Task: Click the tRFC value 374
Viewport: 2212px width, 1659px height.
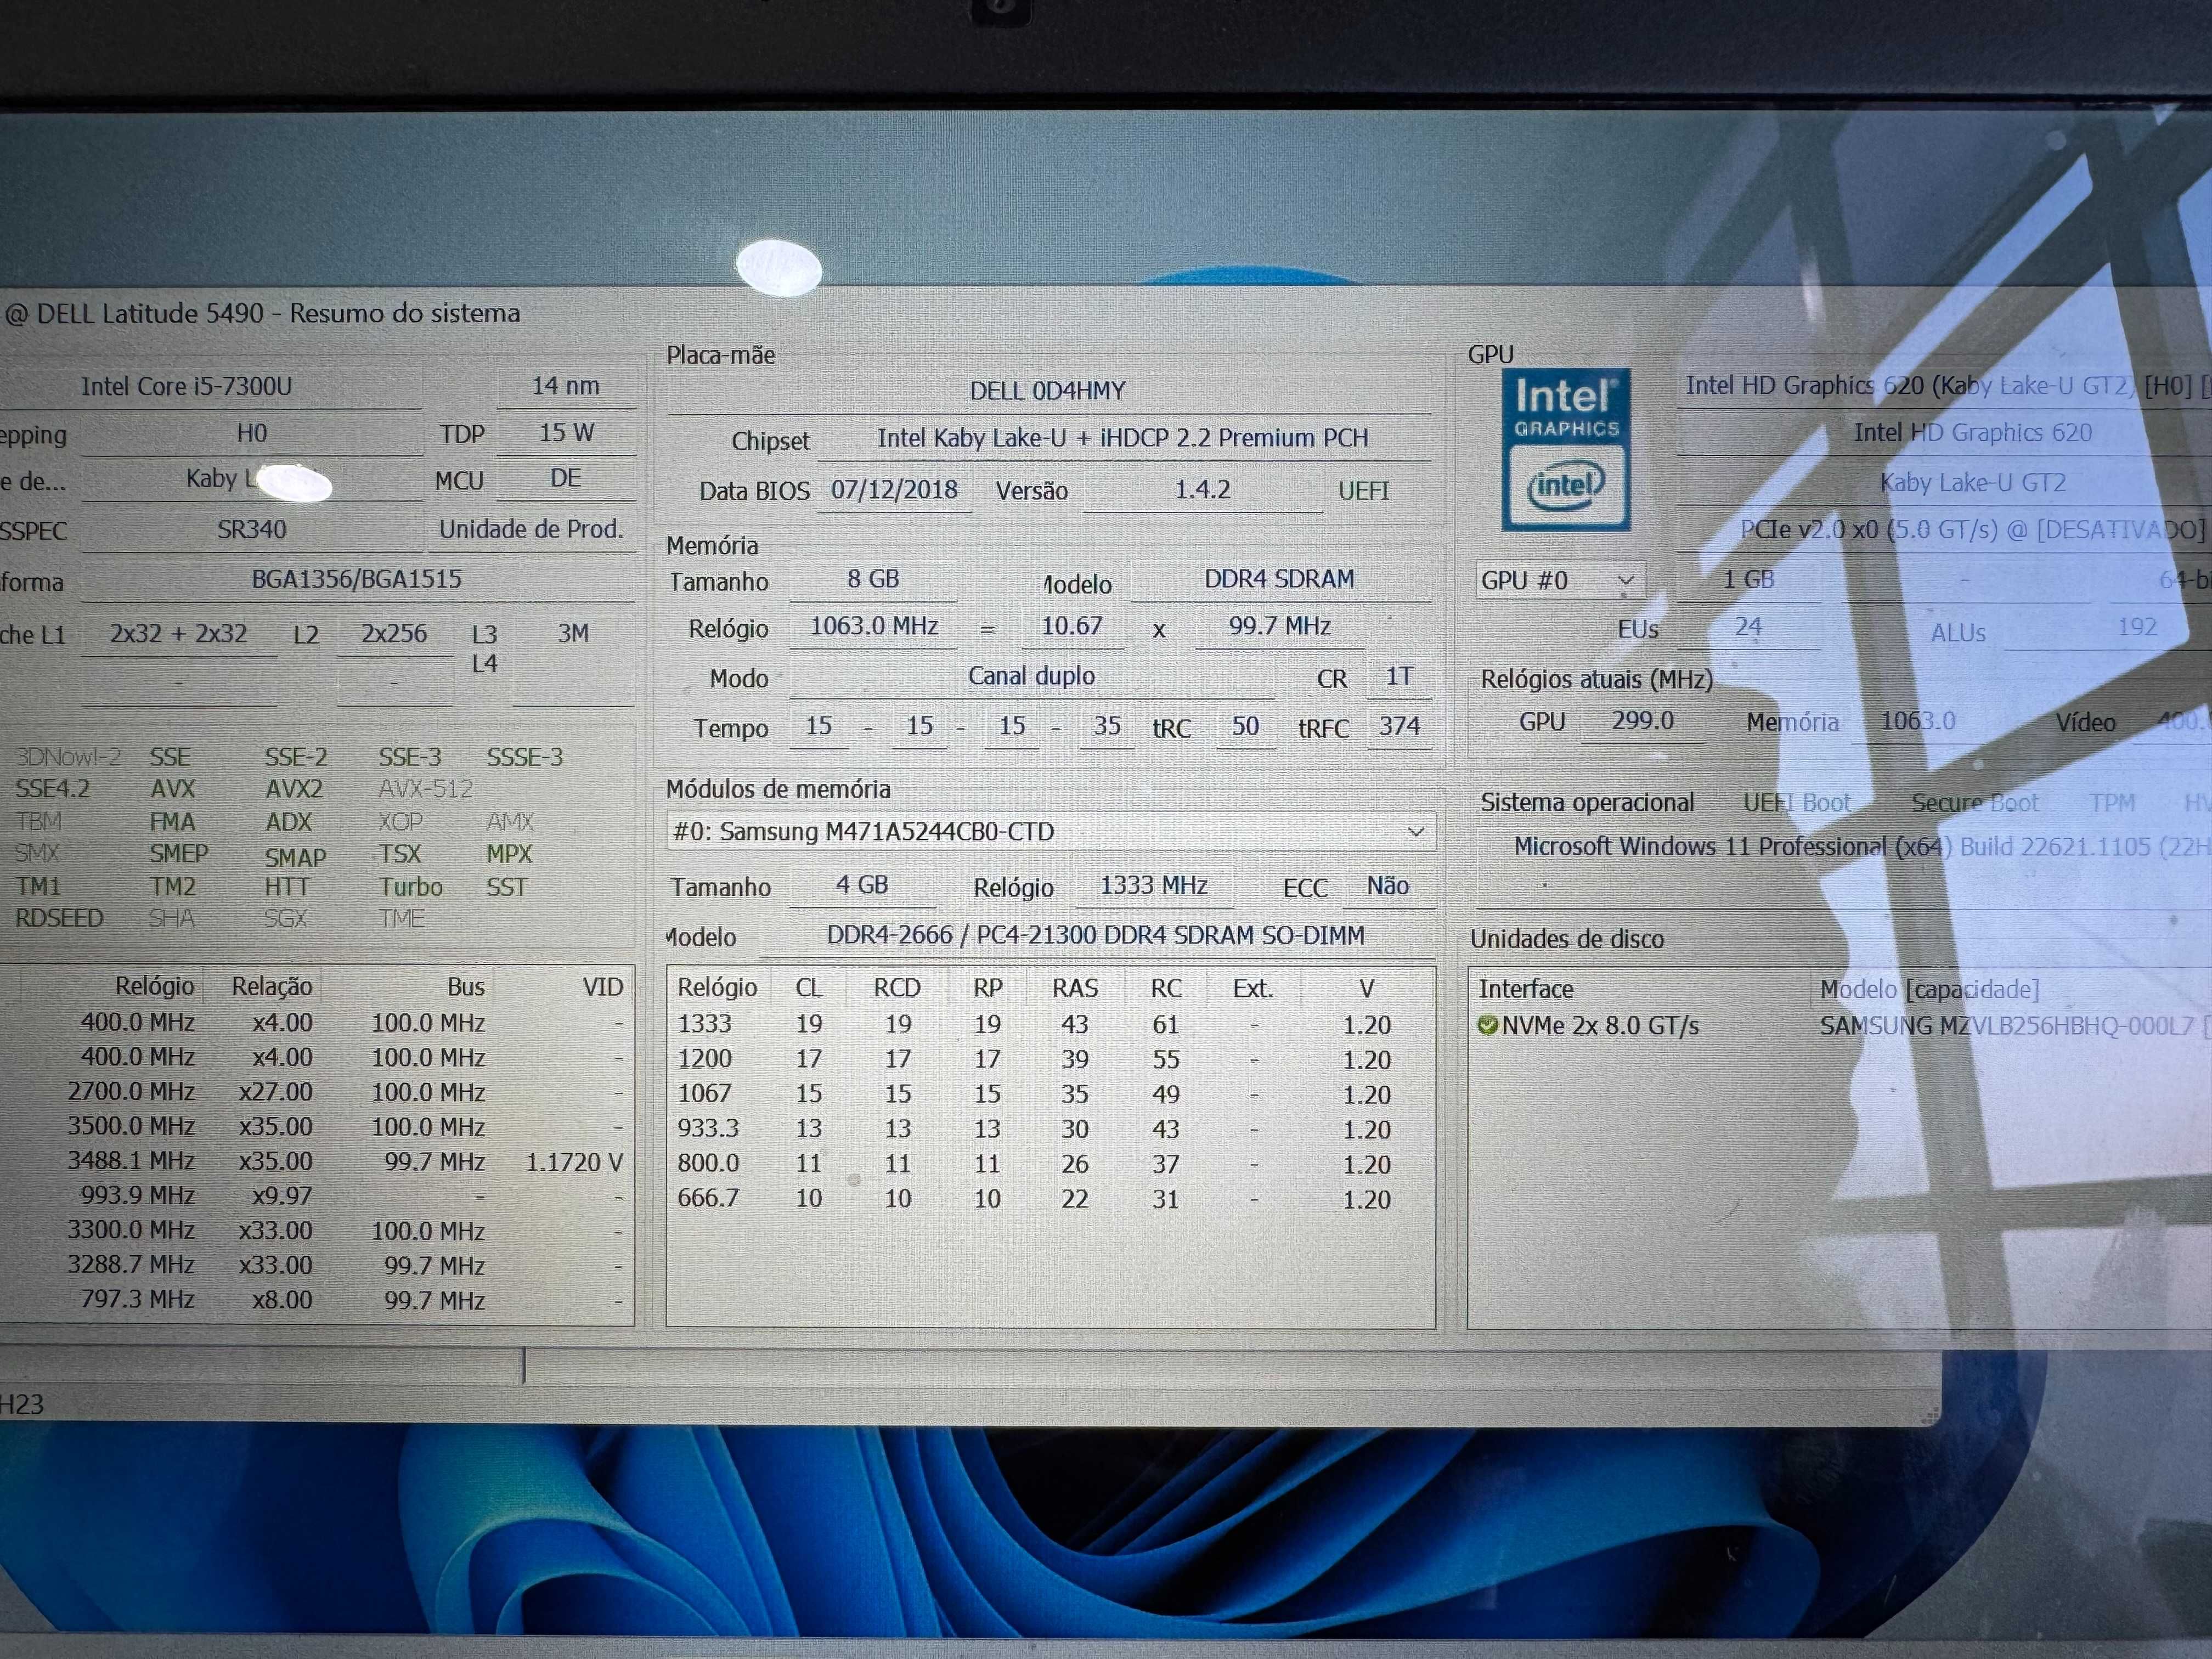Action: [1399, 726]
